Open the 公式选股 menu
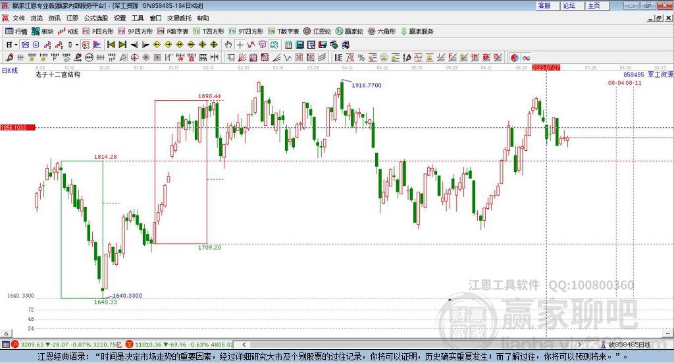674x363 pixels. (x=96, y=18)
